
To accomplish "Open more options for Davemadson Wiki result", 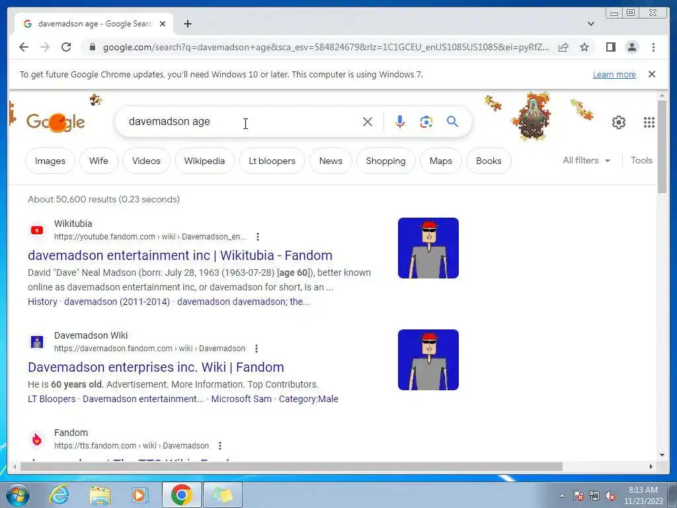I will 257,349.
